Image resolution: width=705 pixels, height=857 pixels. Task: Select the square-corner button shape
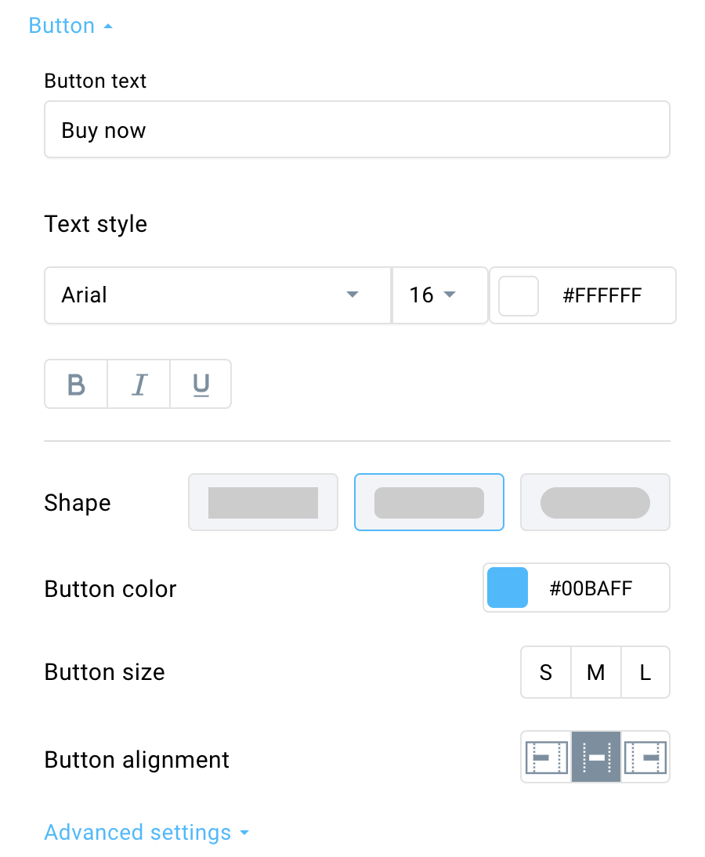tap(263, 502)
